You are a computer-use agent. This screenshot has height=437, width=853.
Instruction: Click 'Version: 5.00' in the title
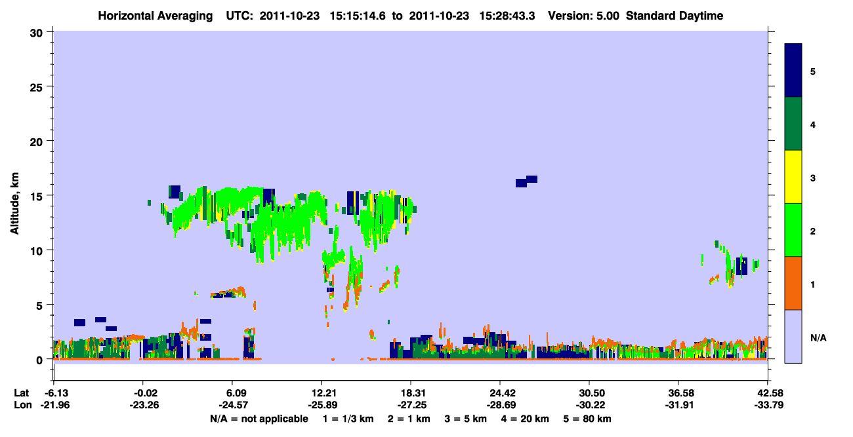coord(583,16)
